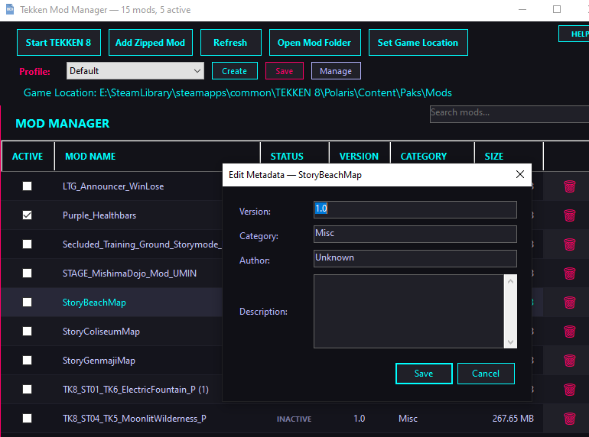The width and height of the screenshot is (589, 437).
Task: Select the StoryGenmajiMap mod name
Action: coord(99,361)
